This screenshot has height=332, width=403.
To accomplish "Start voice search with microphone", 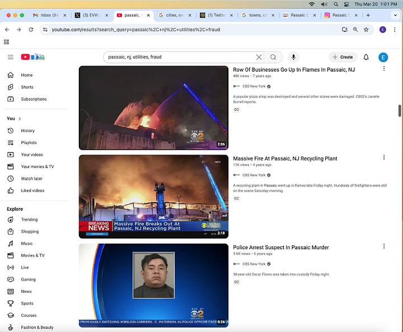I will tap(293, 57).
